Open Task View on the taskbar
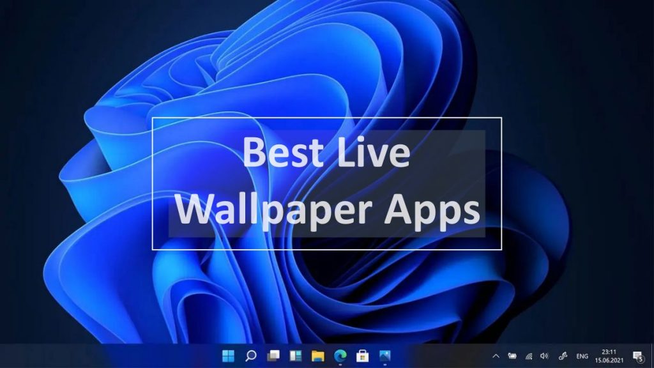 pos(273,356)
